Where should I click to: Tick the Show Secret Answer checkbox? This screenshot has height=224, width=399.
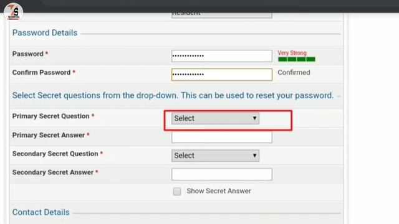pos(177,191)
